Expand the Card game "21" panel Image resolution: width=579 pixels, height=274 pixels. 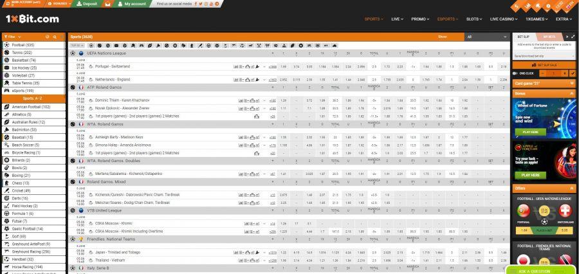pyautogui.click(x=544, y=84)
